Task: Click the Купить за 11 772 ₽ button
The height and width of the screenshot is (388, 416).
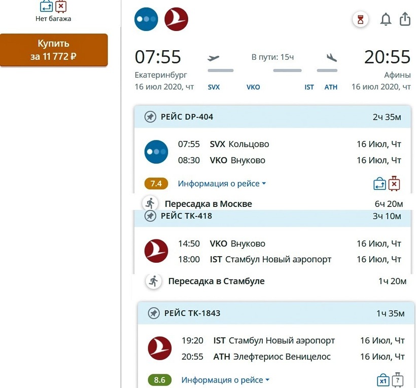Action: tap(53, 50)
